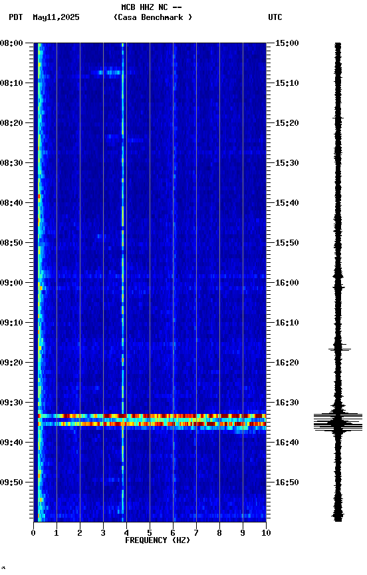367x575 pixels.
Task: Click the 15:20 UTC time label
Action: point(287,123)
